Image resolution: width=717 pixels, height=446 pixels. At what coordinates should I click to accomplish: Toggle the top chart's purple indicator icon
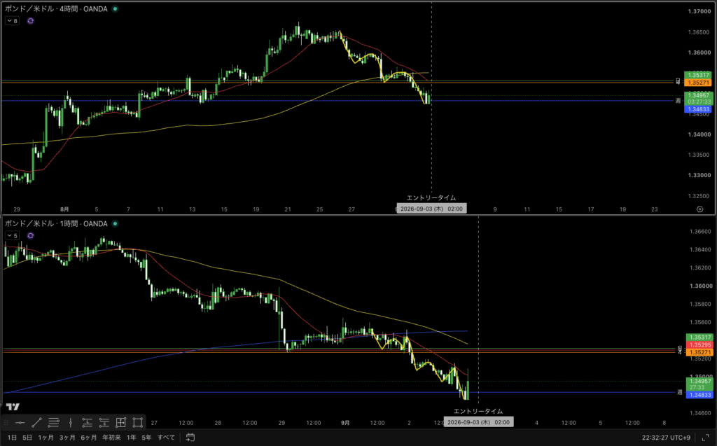(x=31, y=21)
